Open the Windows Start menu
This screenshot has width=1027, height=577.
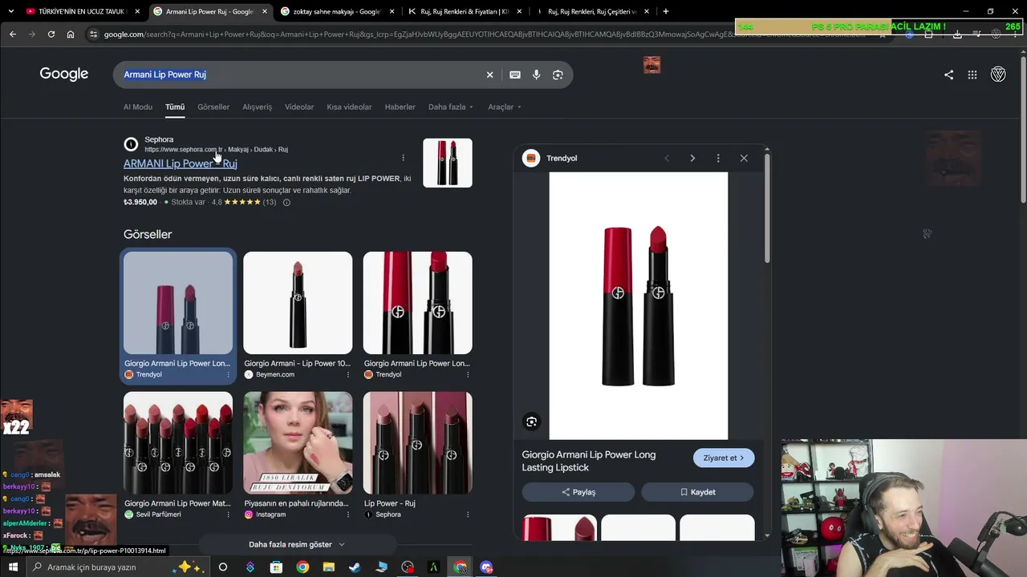point(13,567)
